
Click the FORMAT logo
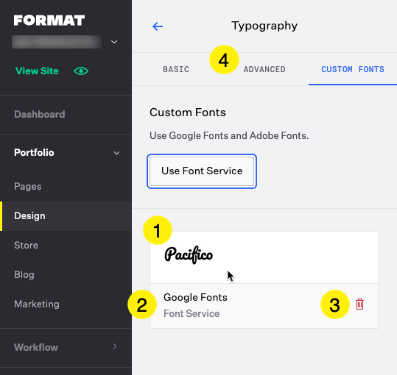(49, 21)
